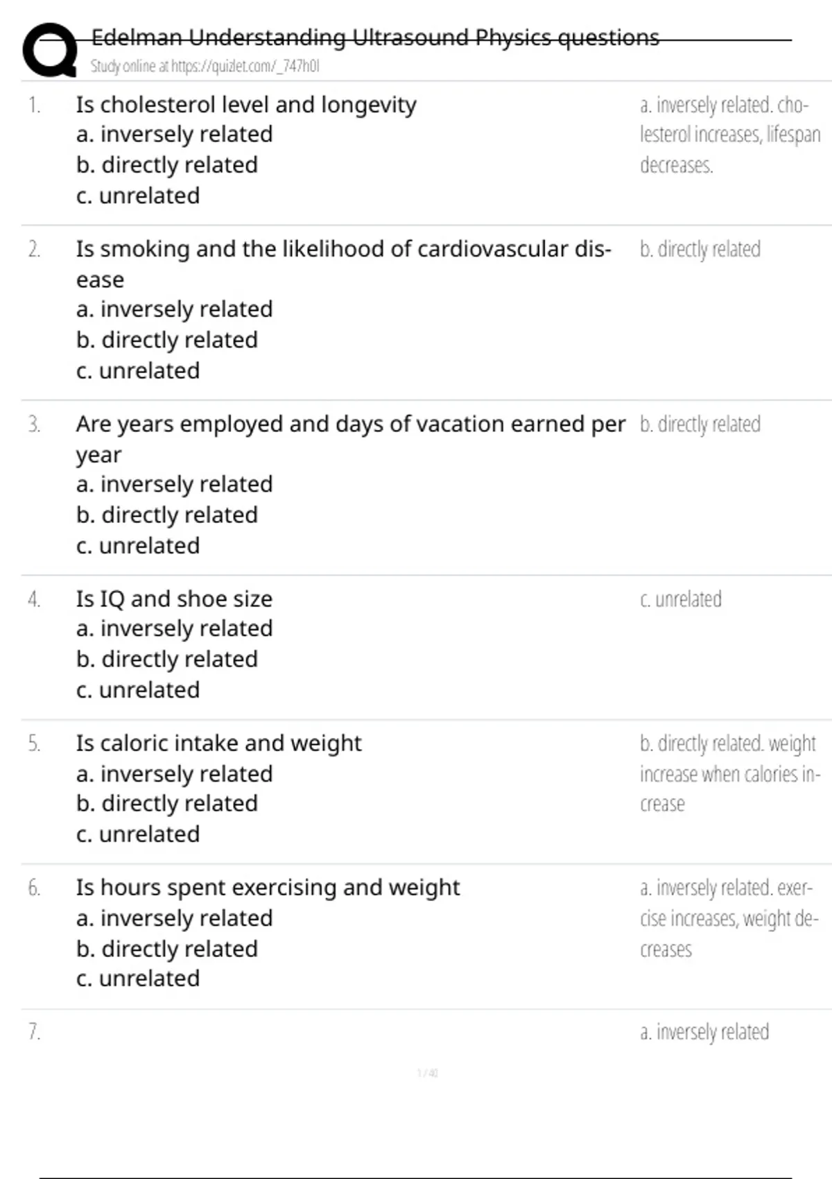832x1179 pixels.
Task: Click the question number 7 label
Action: 34,1032
